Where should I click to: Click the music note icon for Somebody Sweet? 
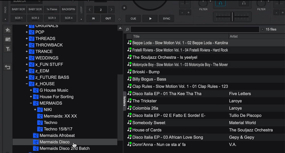[x=129, y=122]
